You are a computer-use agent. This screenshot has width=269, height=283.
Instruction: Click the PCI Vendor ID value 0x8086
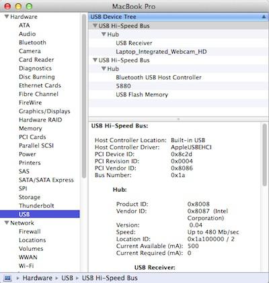pos(182,168)
